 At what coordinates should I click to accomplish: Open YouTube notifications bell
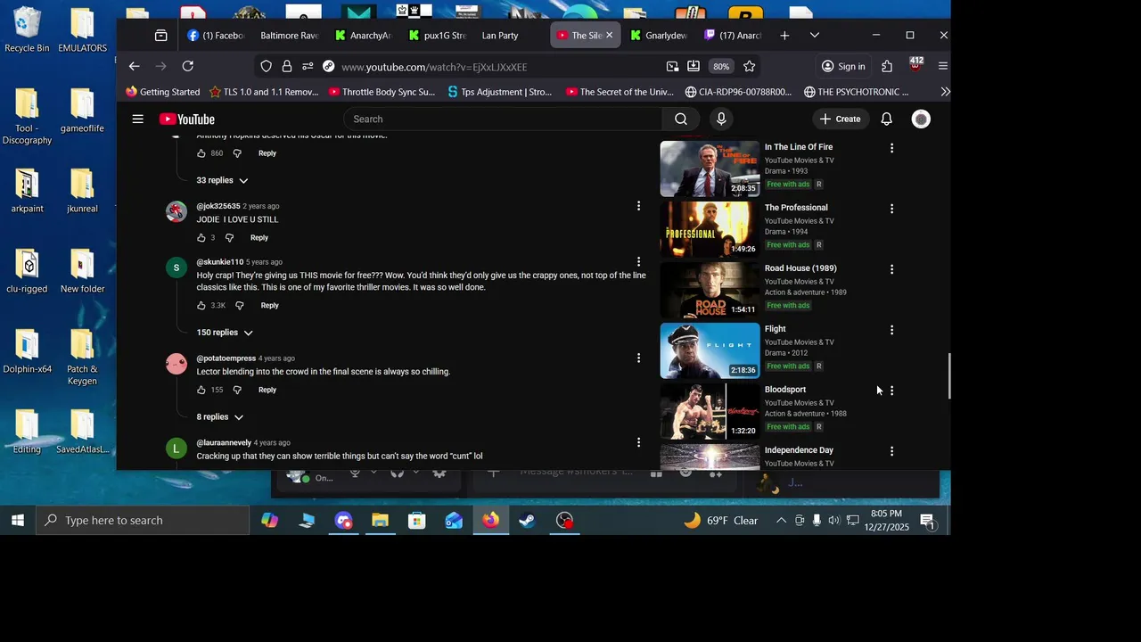pos(887,119)
